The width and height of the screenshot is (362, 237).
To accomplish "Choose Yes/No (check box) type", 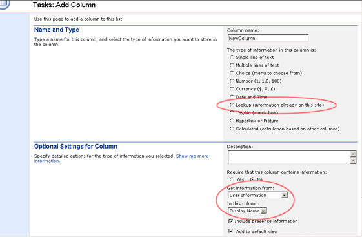I will point(232,113).
